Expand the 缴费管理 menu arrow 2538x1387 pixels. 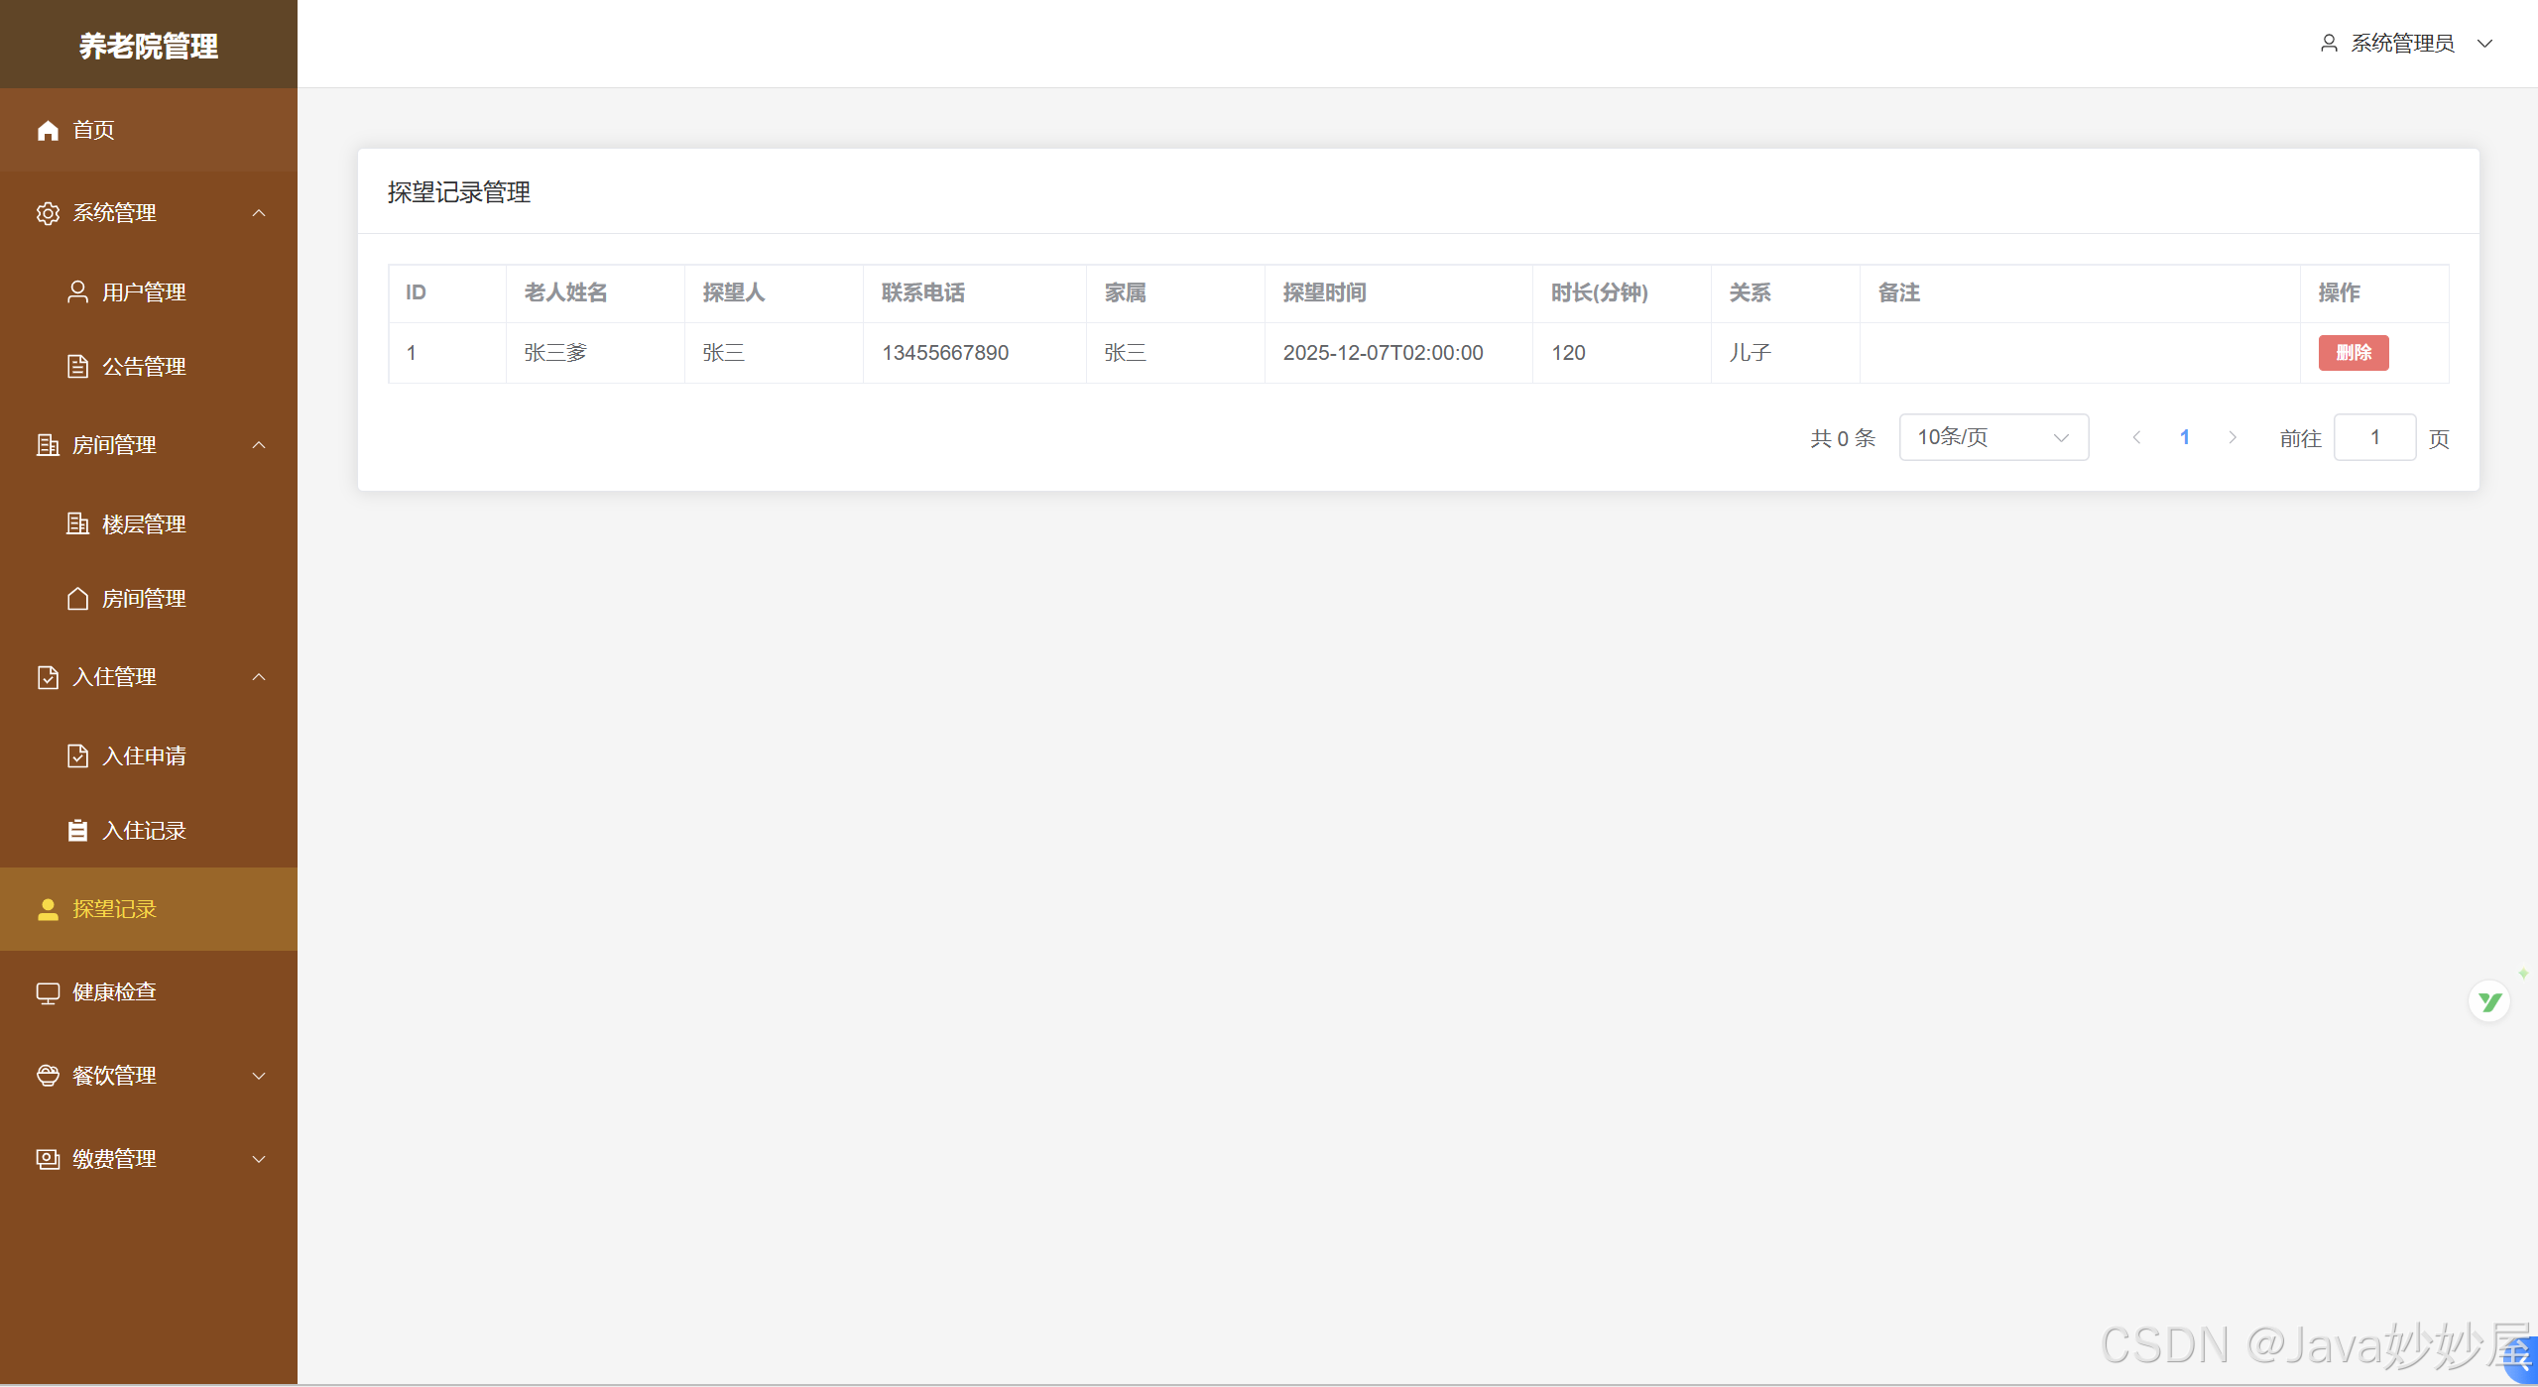[x=259, y=1159]
